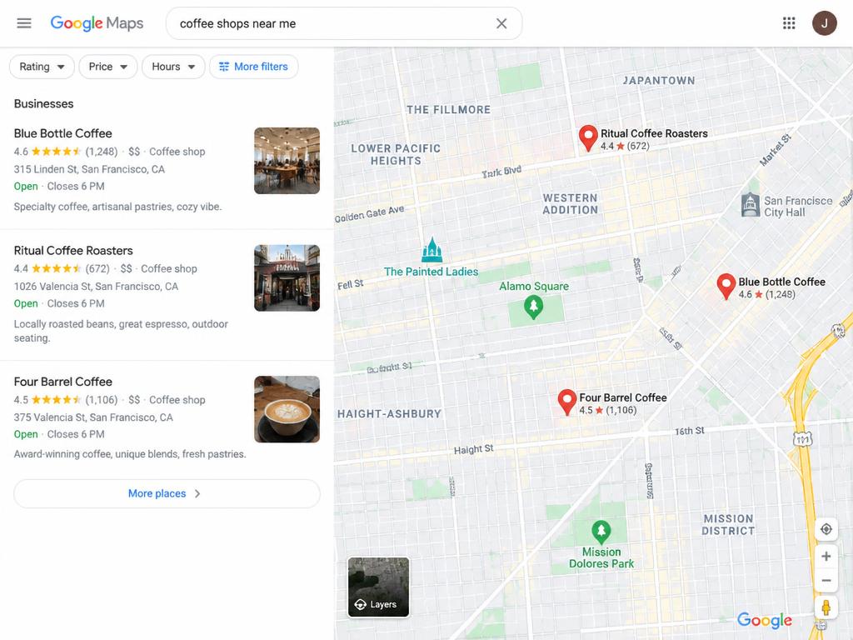The width and height of the screenshot is (853, 640).
Task: Click the Market St street label
Action: coord(776,150)
